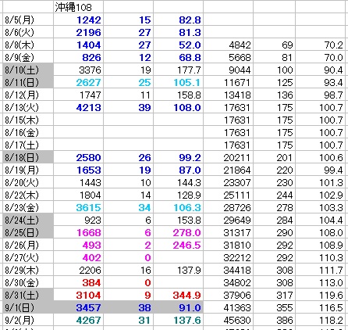
Task: Select the cell labeled 沖縄108
Action: point(78,7)
